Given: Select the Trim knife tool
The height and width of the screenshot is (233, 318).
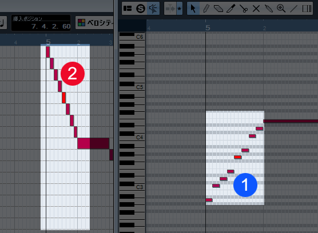Looking at the screenshot, I should pos(231,9).
